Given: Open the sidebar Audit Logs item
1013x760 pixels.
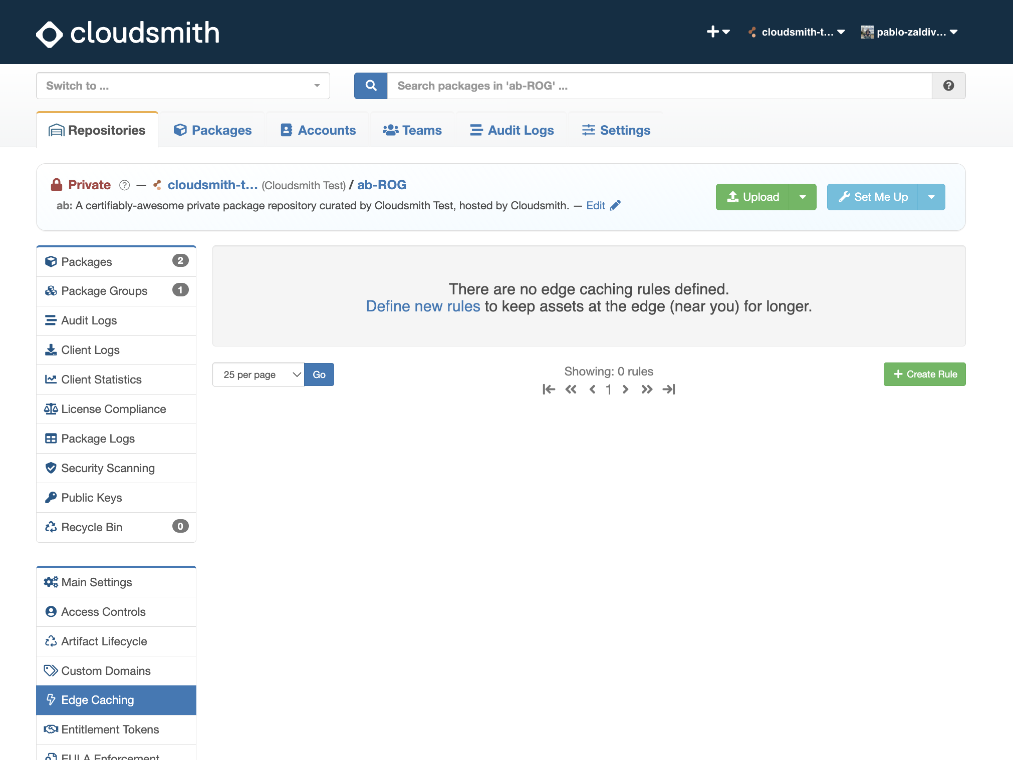Looking at the screenshot, I should pos(116,320).
